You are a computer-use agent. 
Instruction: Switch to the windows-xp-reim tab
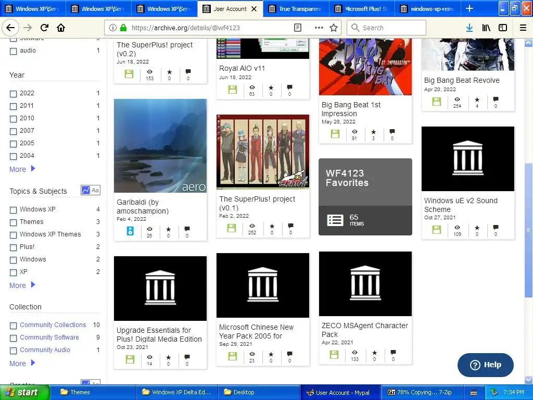point(428,8)
